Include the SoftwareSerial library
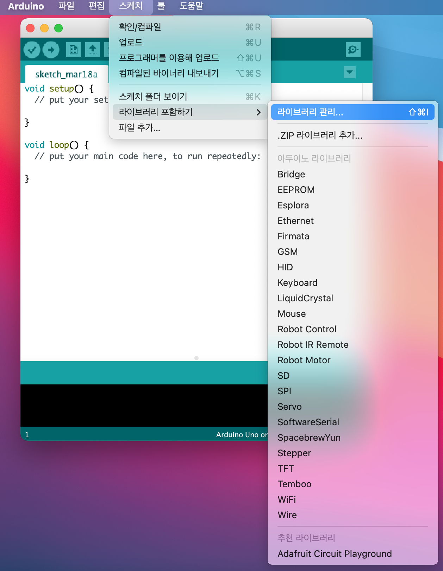Screen dimensions: 443x571 (353, 422)
